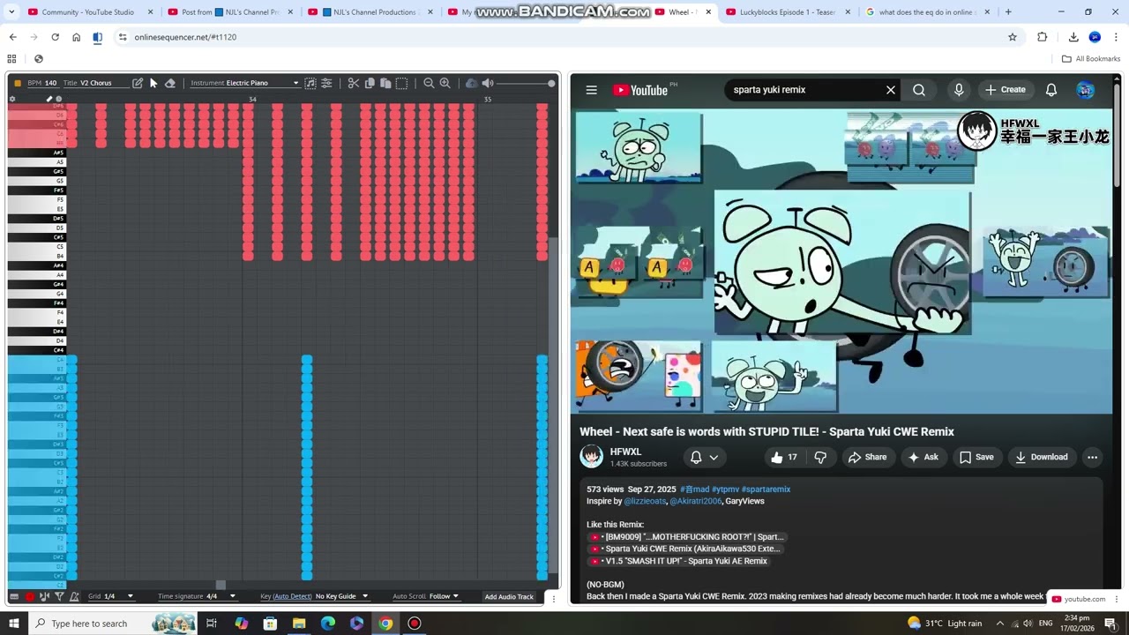The image size is (1129, 635).
Task: Open the subscription notification bell dropdown
Action: click(x=705, y=457)
